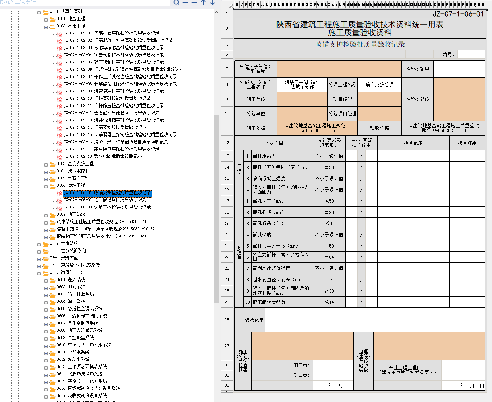Click the minus collapse-all icon

(x=194, y=3)
